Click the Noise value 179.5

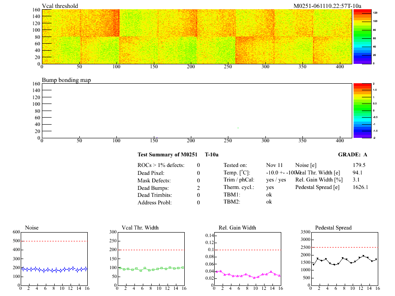[x=359, y=165]
